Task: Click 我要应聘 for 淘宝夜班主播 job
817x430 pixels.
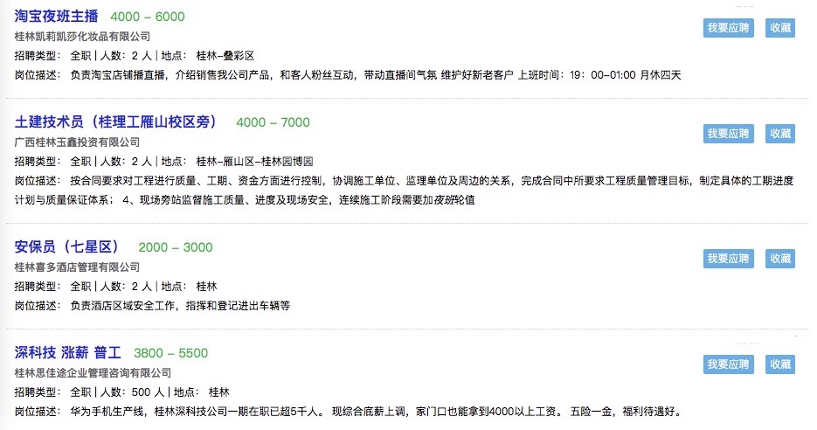Action: coord(728,28)
